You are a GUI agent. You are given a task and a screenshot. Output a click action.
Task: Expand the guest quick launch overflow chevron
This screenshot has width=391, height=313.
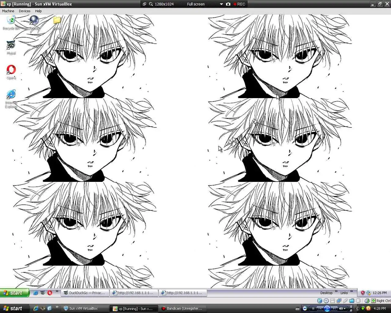point(57,292)
